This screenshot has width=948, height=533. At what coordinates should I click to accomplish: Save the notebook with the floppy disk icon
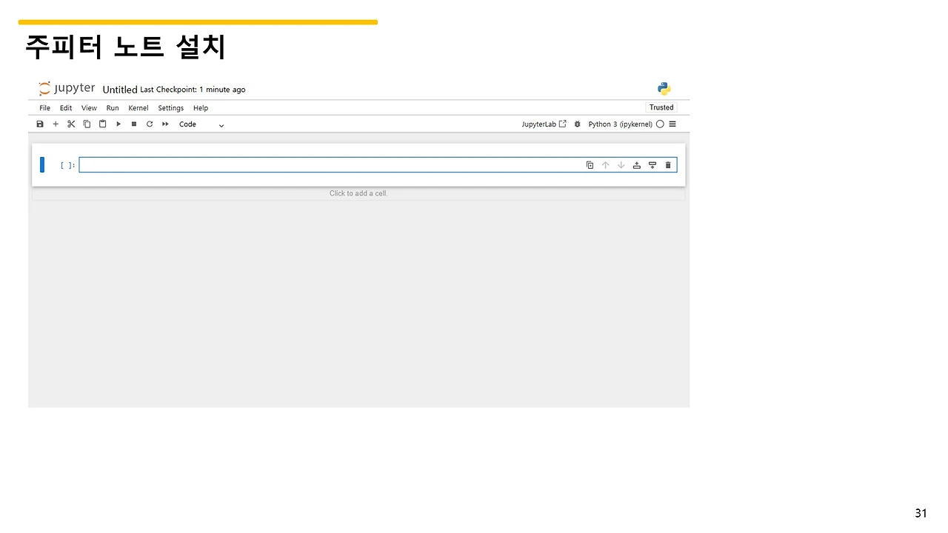pyautogui.click(x=40, y=124)
